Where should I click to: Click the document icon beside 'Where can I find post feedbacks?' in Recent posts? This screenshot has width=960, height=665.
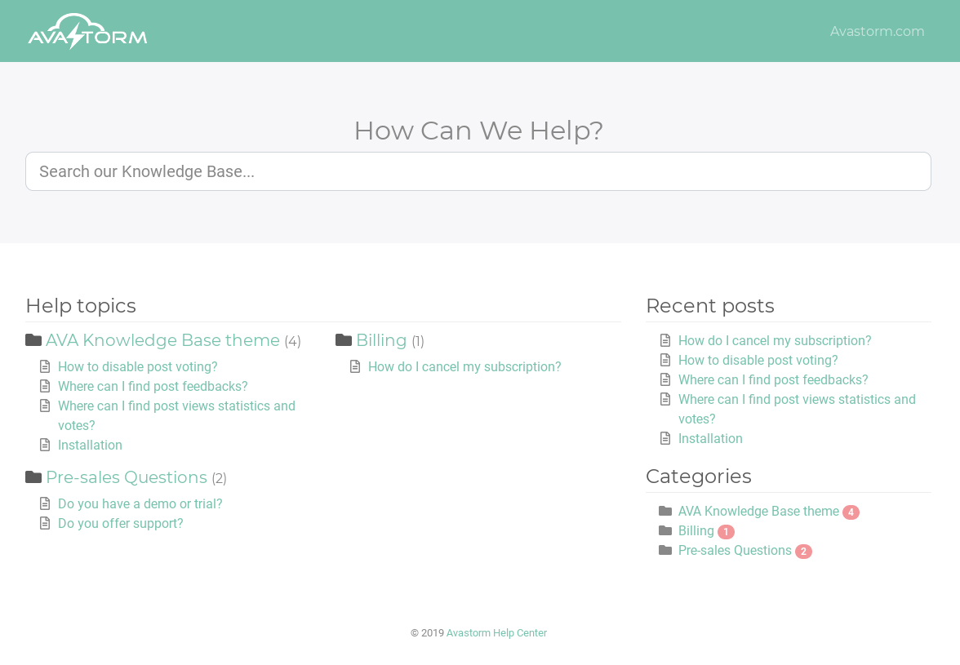click(x=665, y=379)
